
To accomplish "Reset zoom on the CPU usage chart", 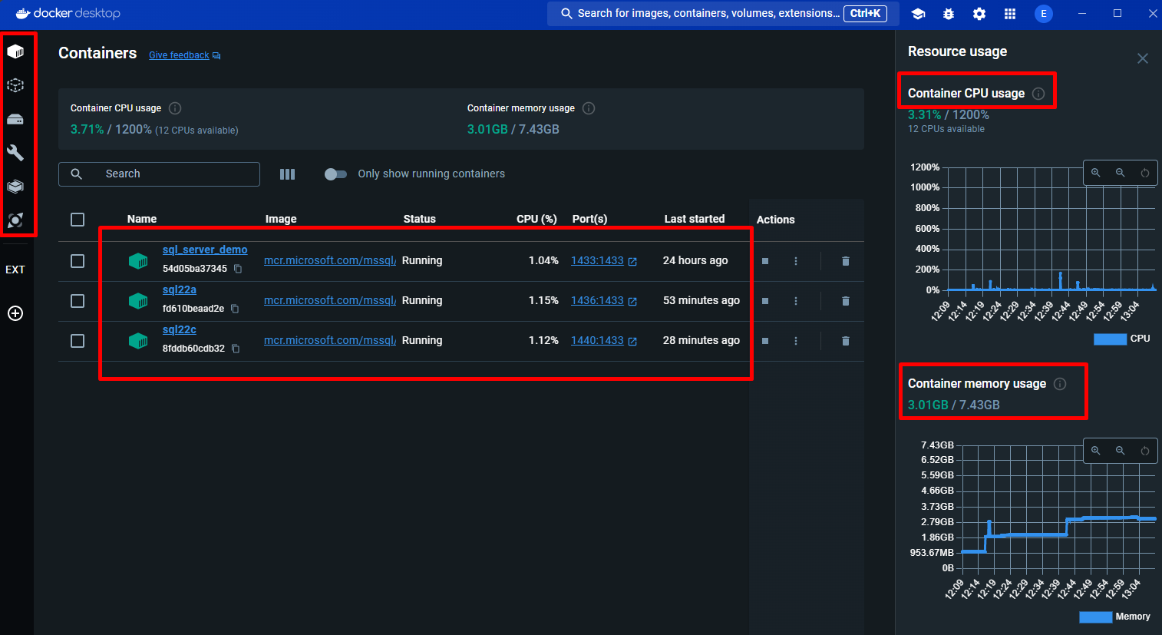I will coord(1145,173).
